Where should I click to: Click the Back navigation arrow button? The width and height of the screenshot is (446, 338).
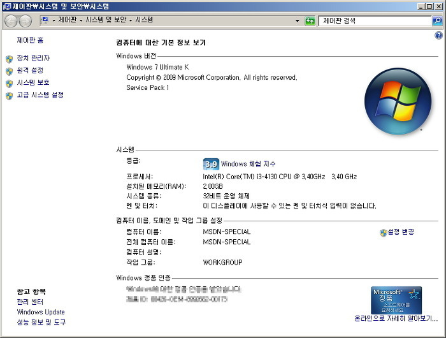[11, 21]
